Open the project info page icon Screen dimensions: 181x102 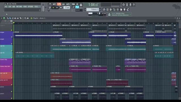click(121, 9)
